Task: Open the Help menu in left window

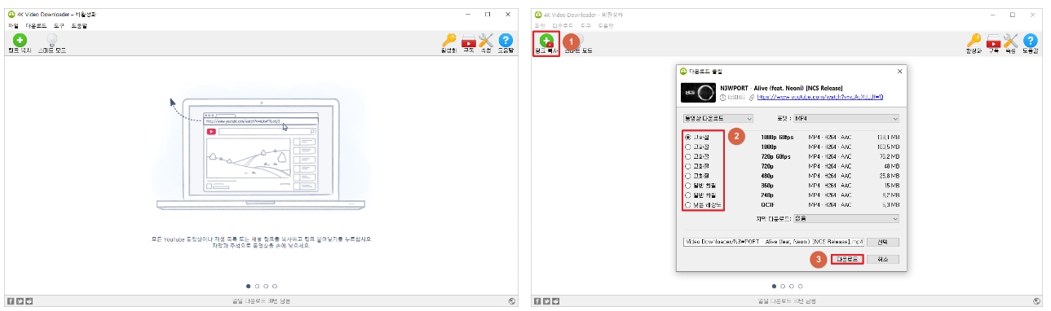Action: 79,26
